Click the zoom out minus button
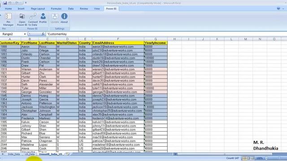This screenshot has height=161, width=287. 266,158
